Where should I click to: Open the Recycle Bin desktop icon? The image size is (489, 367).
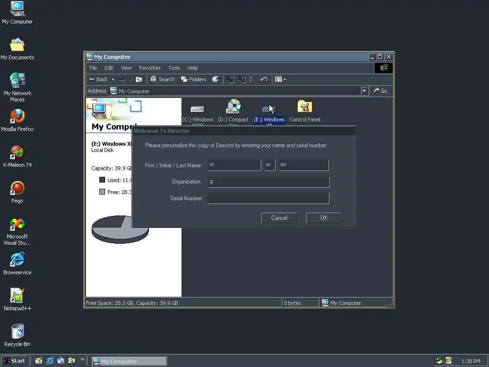click(x=17, y=335)
